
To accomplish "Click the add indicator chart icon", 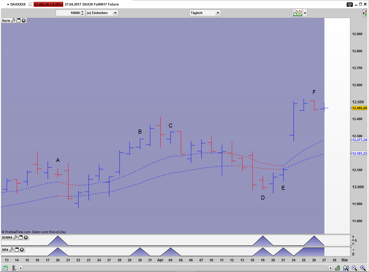I will click(297, 13).
